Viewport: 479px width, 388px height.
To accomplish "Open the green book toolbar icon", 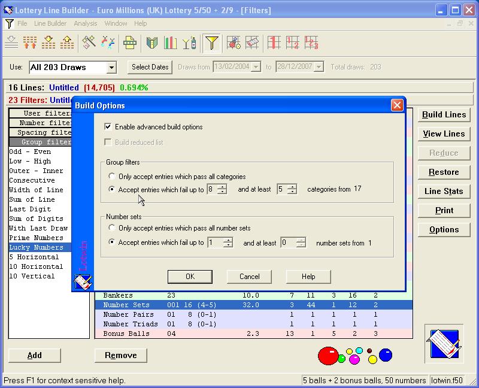I will click(152, 43).
